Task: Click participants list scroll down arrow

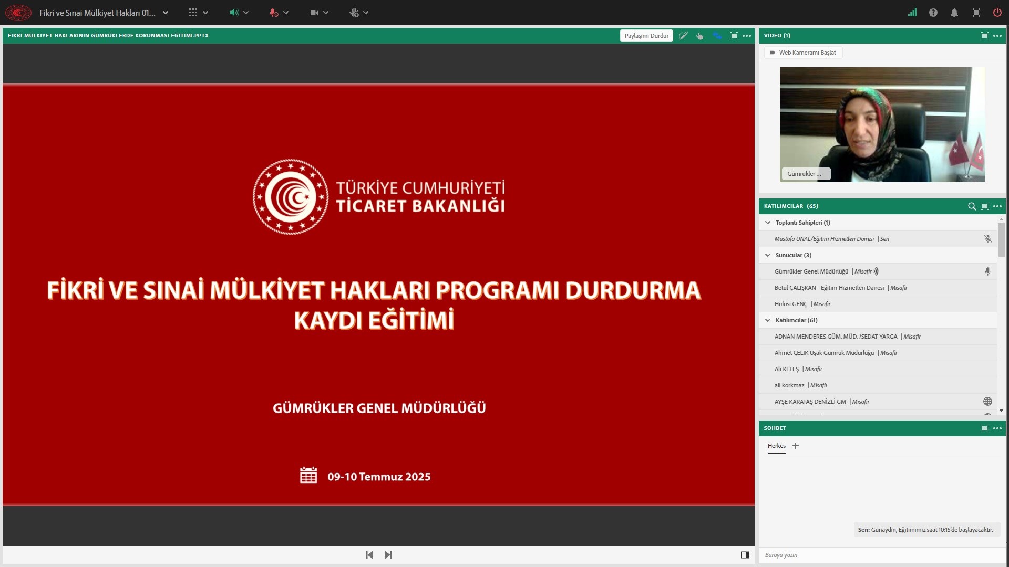Action: click(1001, 411)
